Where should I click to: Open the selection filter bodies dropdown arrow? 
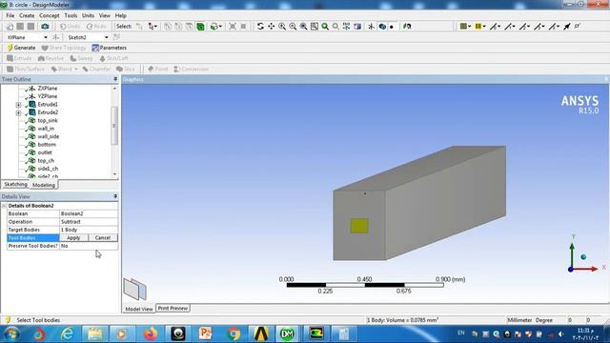(220, 27)
